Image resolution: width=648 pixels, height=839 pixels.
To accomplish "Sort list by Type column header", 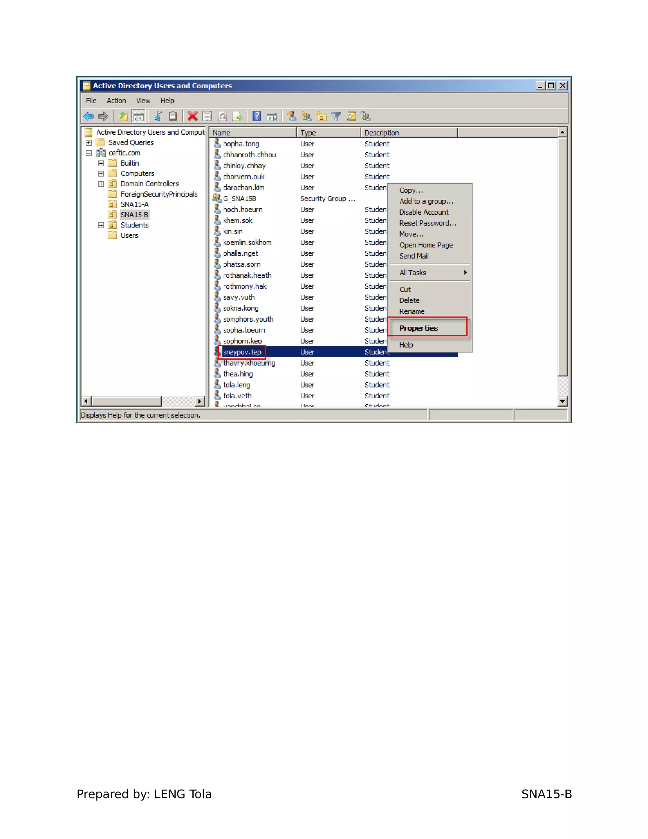I will click(328, 133).
